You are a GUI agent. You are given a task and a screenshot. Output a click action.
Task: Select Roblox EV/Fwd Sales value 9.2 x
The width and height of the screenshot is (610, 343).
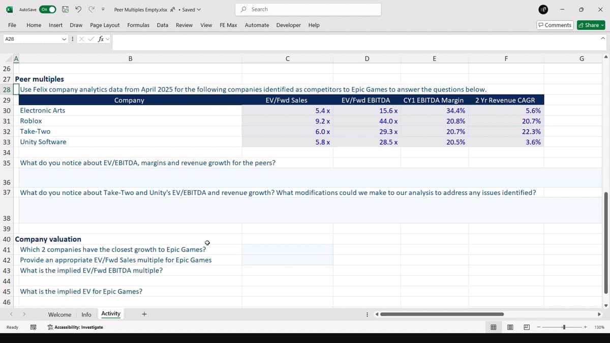[288, 121]
